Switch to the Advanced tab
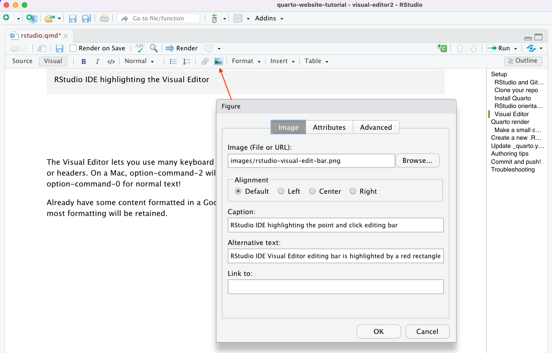This screenshot has height=353, width=552. coord(376,127)
